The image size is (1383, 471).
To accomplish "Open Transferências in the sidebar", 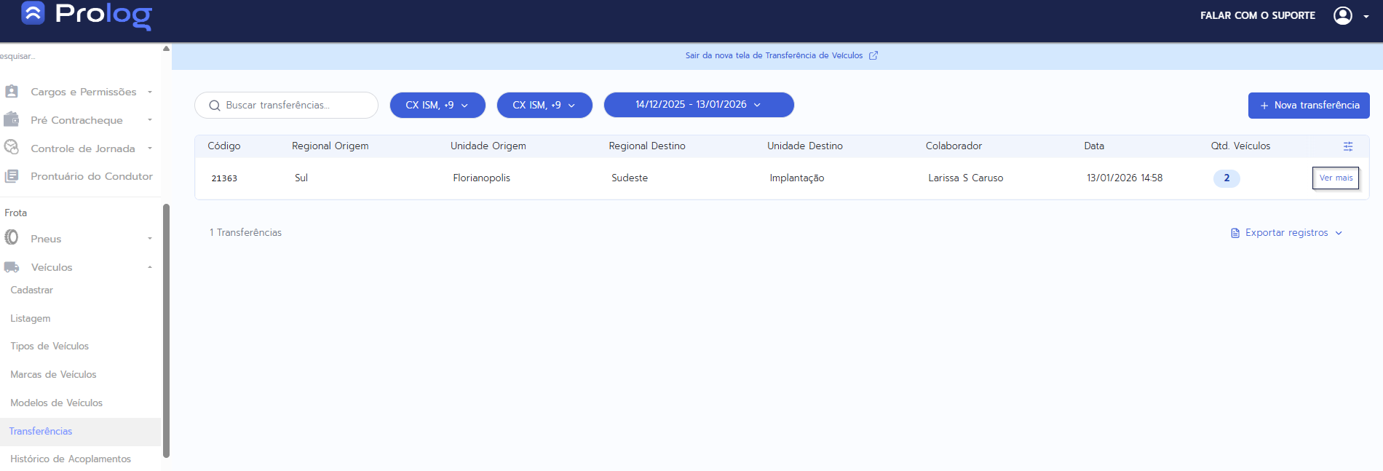I will 41,431.
